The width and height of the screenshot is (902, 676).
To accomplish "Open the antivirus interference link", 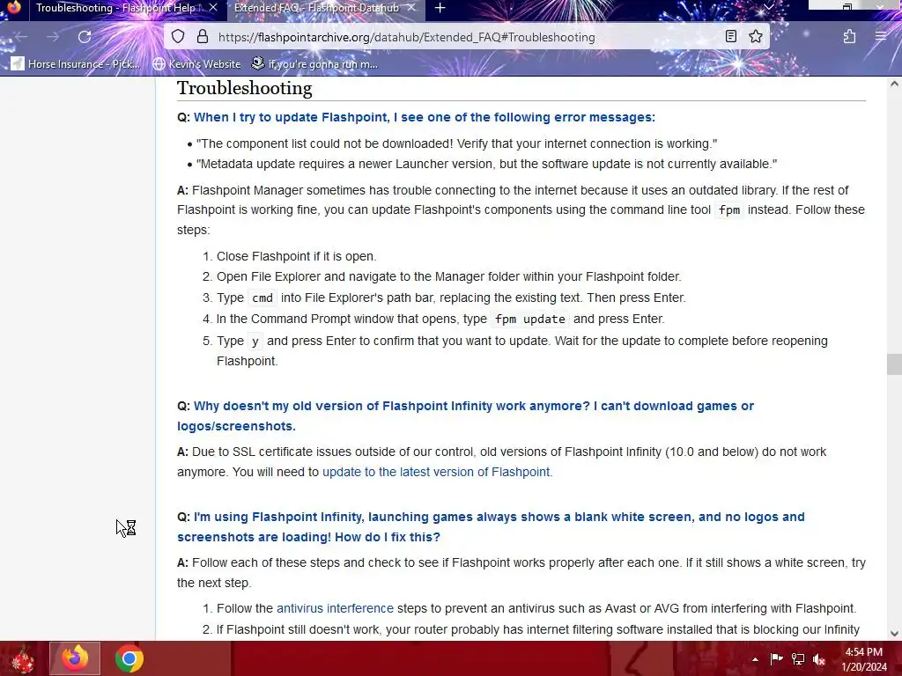I will pyautogui.click(x=335, y=608).
